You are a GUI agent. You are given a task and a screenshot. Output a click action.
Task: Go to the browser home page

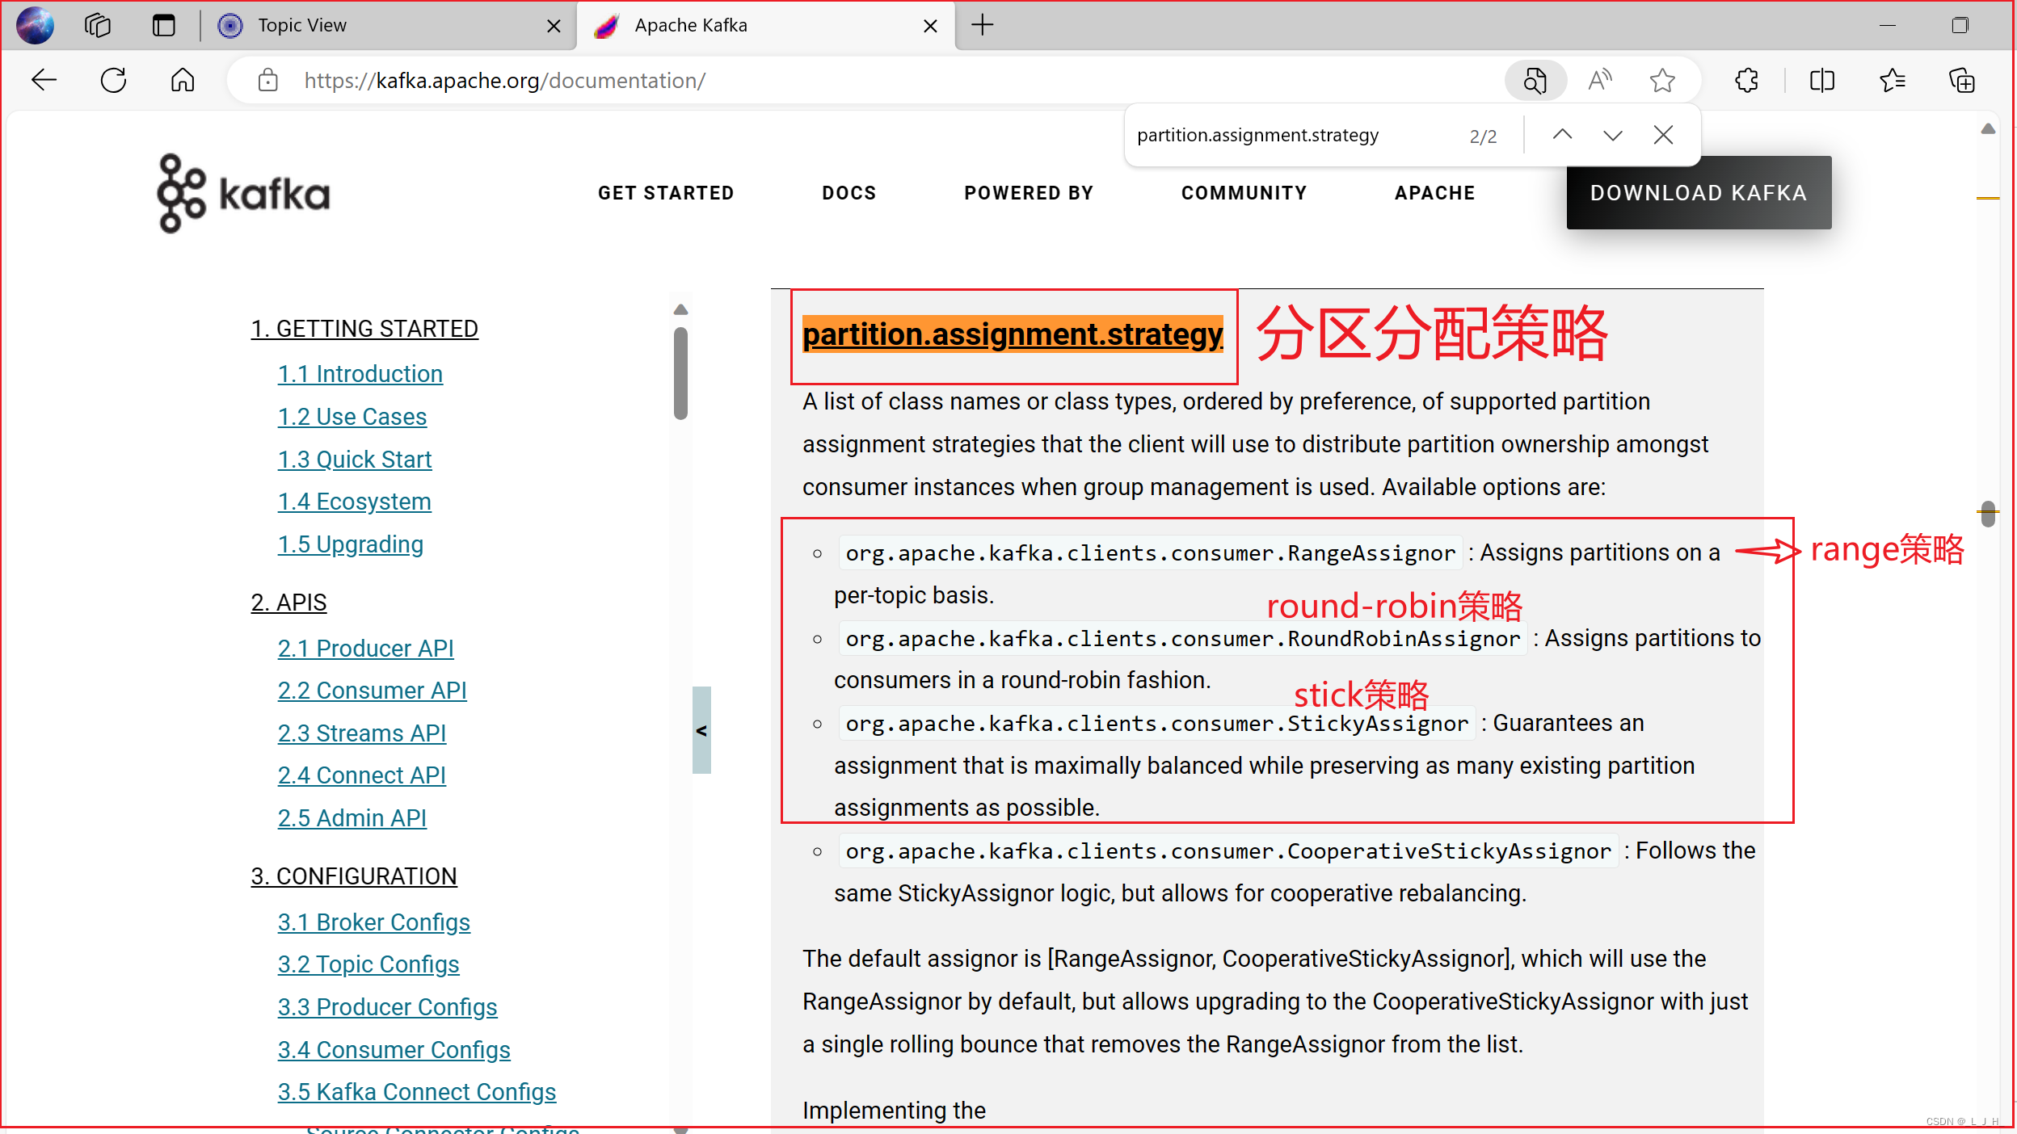183,80
